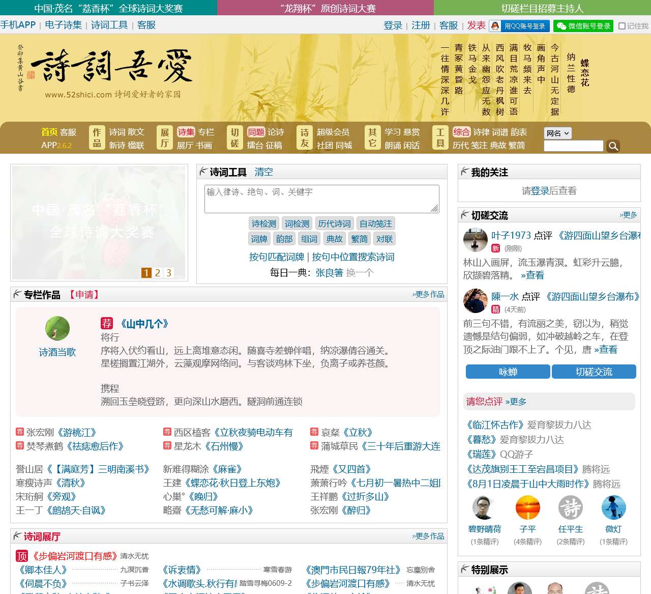Click the 荔香杯 banner image
This screenshot has width=651, height=594.
tap(99, 223)
